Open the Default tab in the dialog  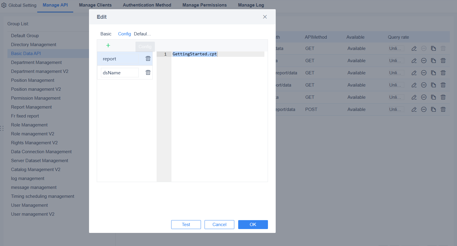142,34
